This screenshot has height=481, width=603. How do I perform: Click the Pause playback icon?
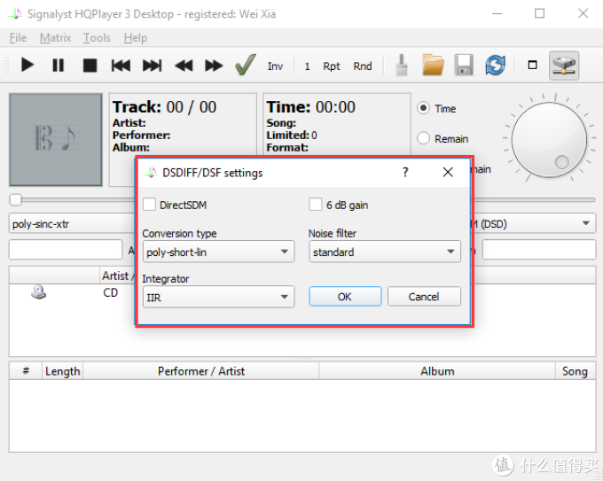coord(58,65)
